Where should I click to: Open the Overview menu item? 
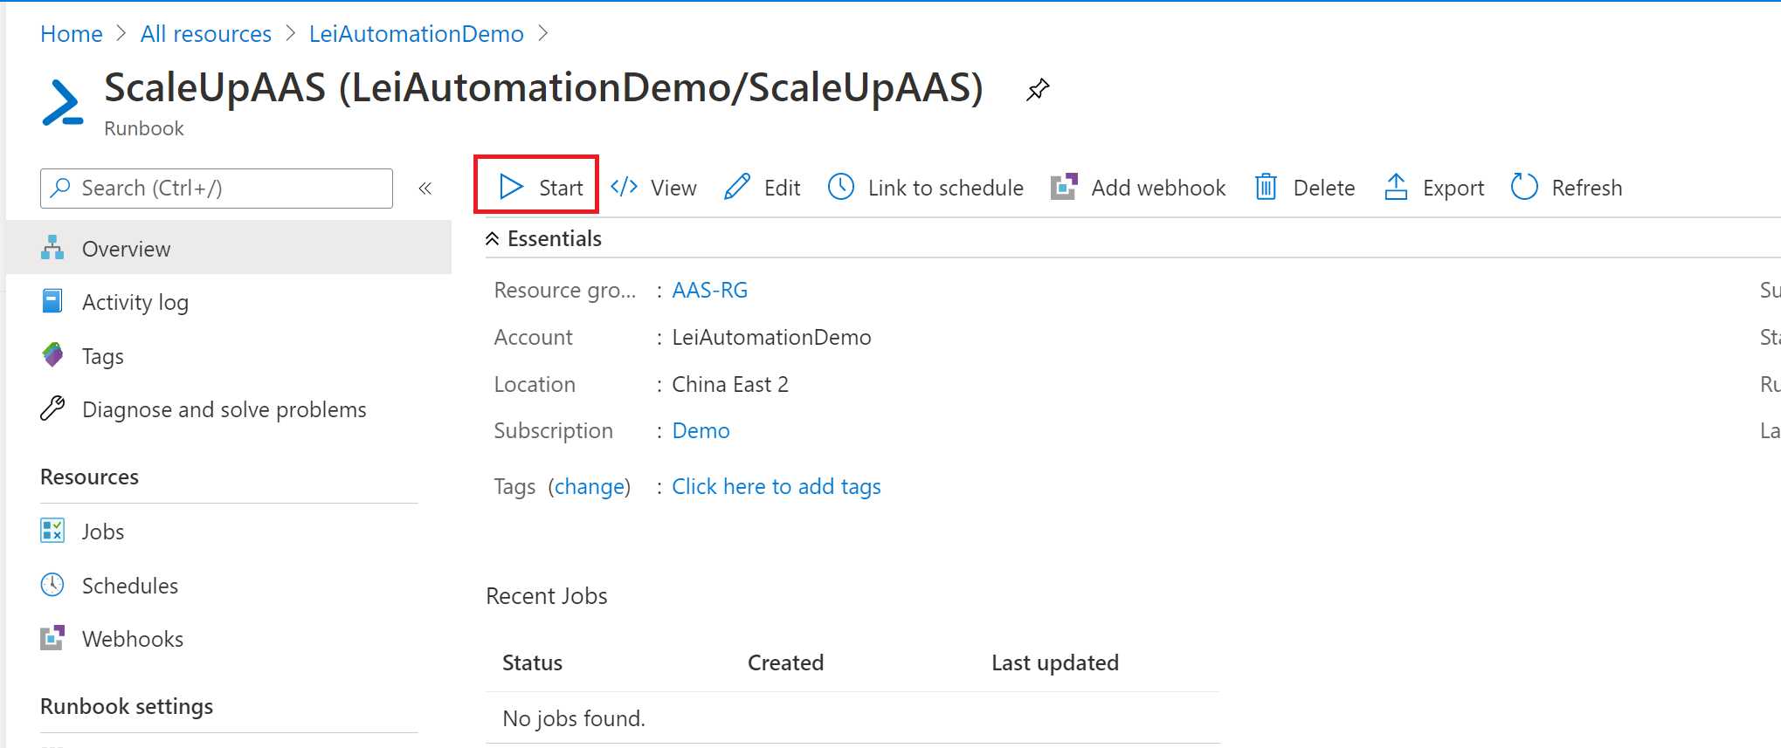[229, 249]
